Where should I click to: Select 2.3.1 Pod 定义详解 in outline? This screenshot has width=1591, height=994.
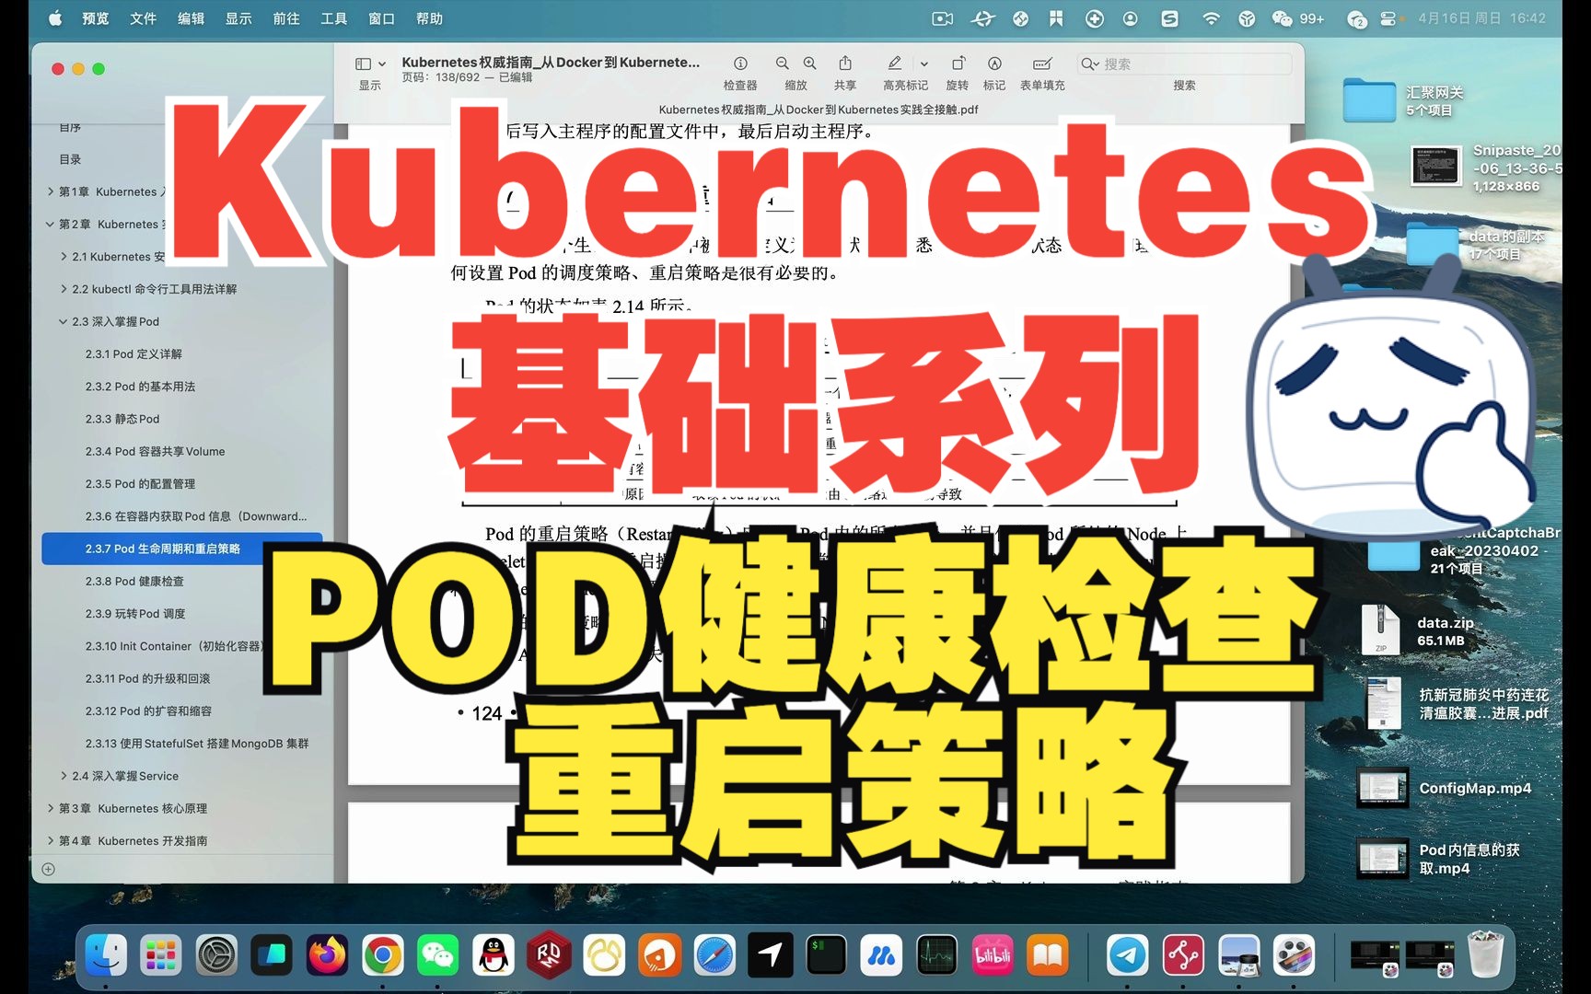pyautogui.click(x=134, y=353)
